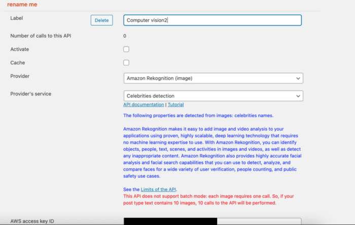
Task: Click the Amazon Rekognition description paragraph
Action: tap(212, 153)
